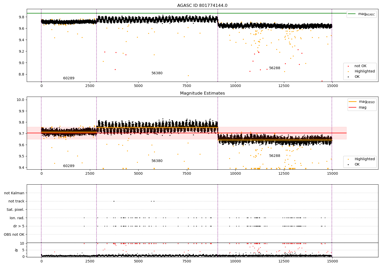Click the 8.8 y-tick of the top plot
382x267 pixels.
point(21,74)
